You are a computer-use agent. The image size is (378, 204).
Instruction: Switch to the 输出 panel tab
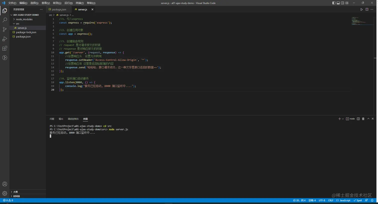click(61, 119)
